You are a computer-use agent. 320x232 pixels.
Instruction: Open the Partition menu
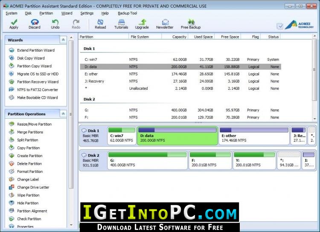tap(46, 13)
